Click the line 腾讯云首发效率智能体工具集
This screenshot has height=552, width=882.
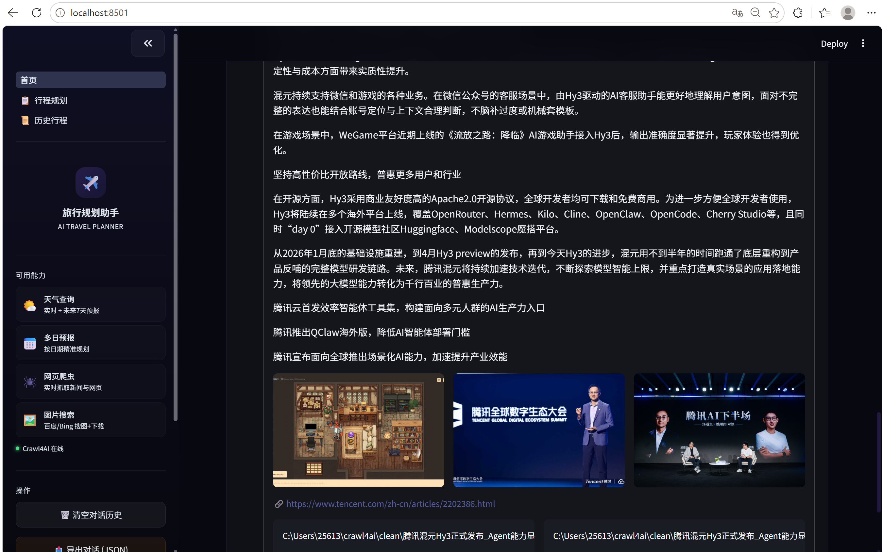409,308
